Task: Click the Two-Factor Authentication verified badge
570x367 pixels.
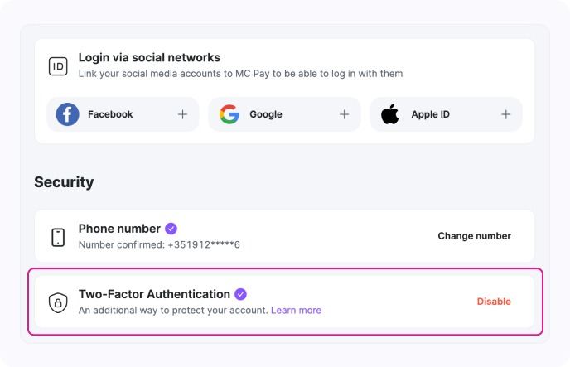Action: [240, 294]
